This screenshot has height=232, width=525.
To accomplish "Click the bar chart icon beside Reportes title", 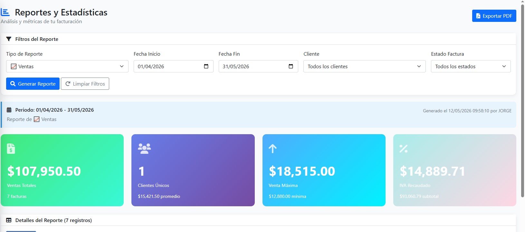I will [5, 12].
